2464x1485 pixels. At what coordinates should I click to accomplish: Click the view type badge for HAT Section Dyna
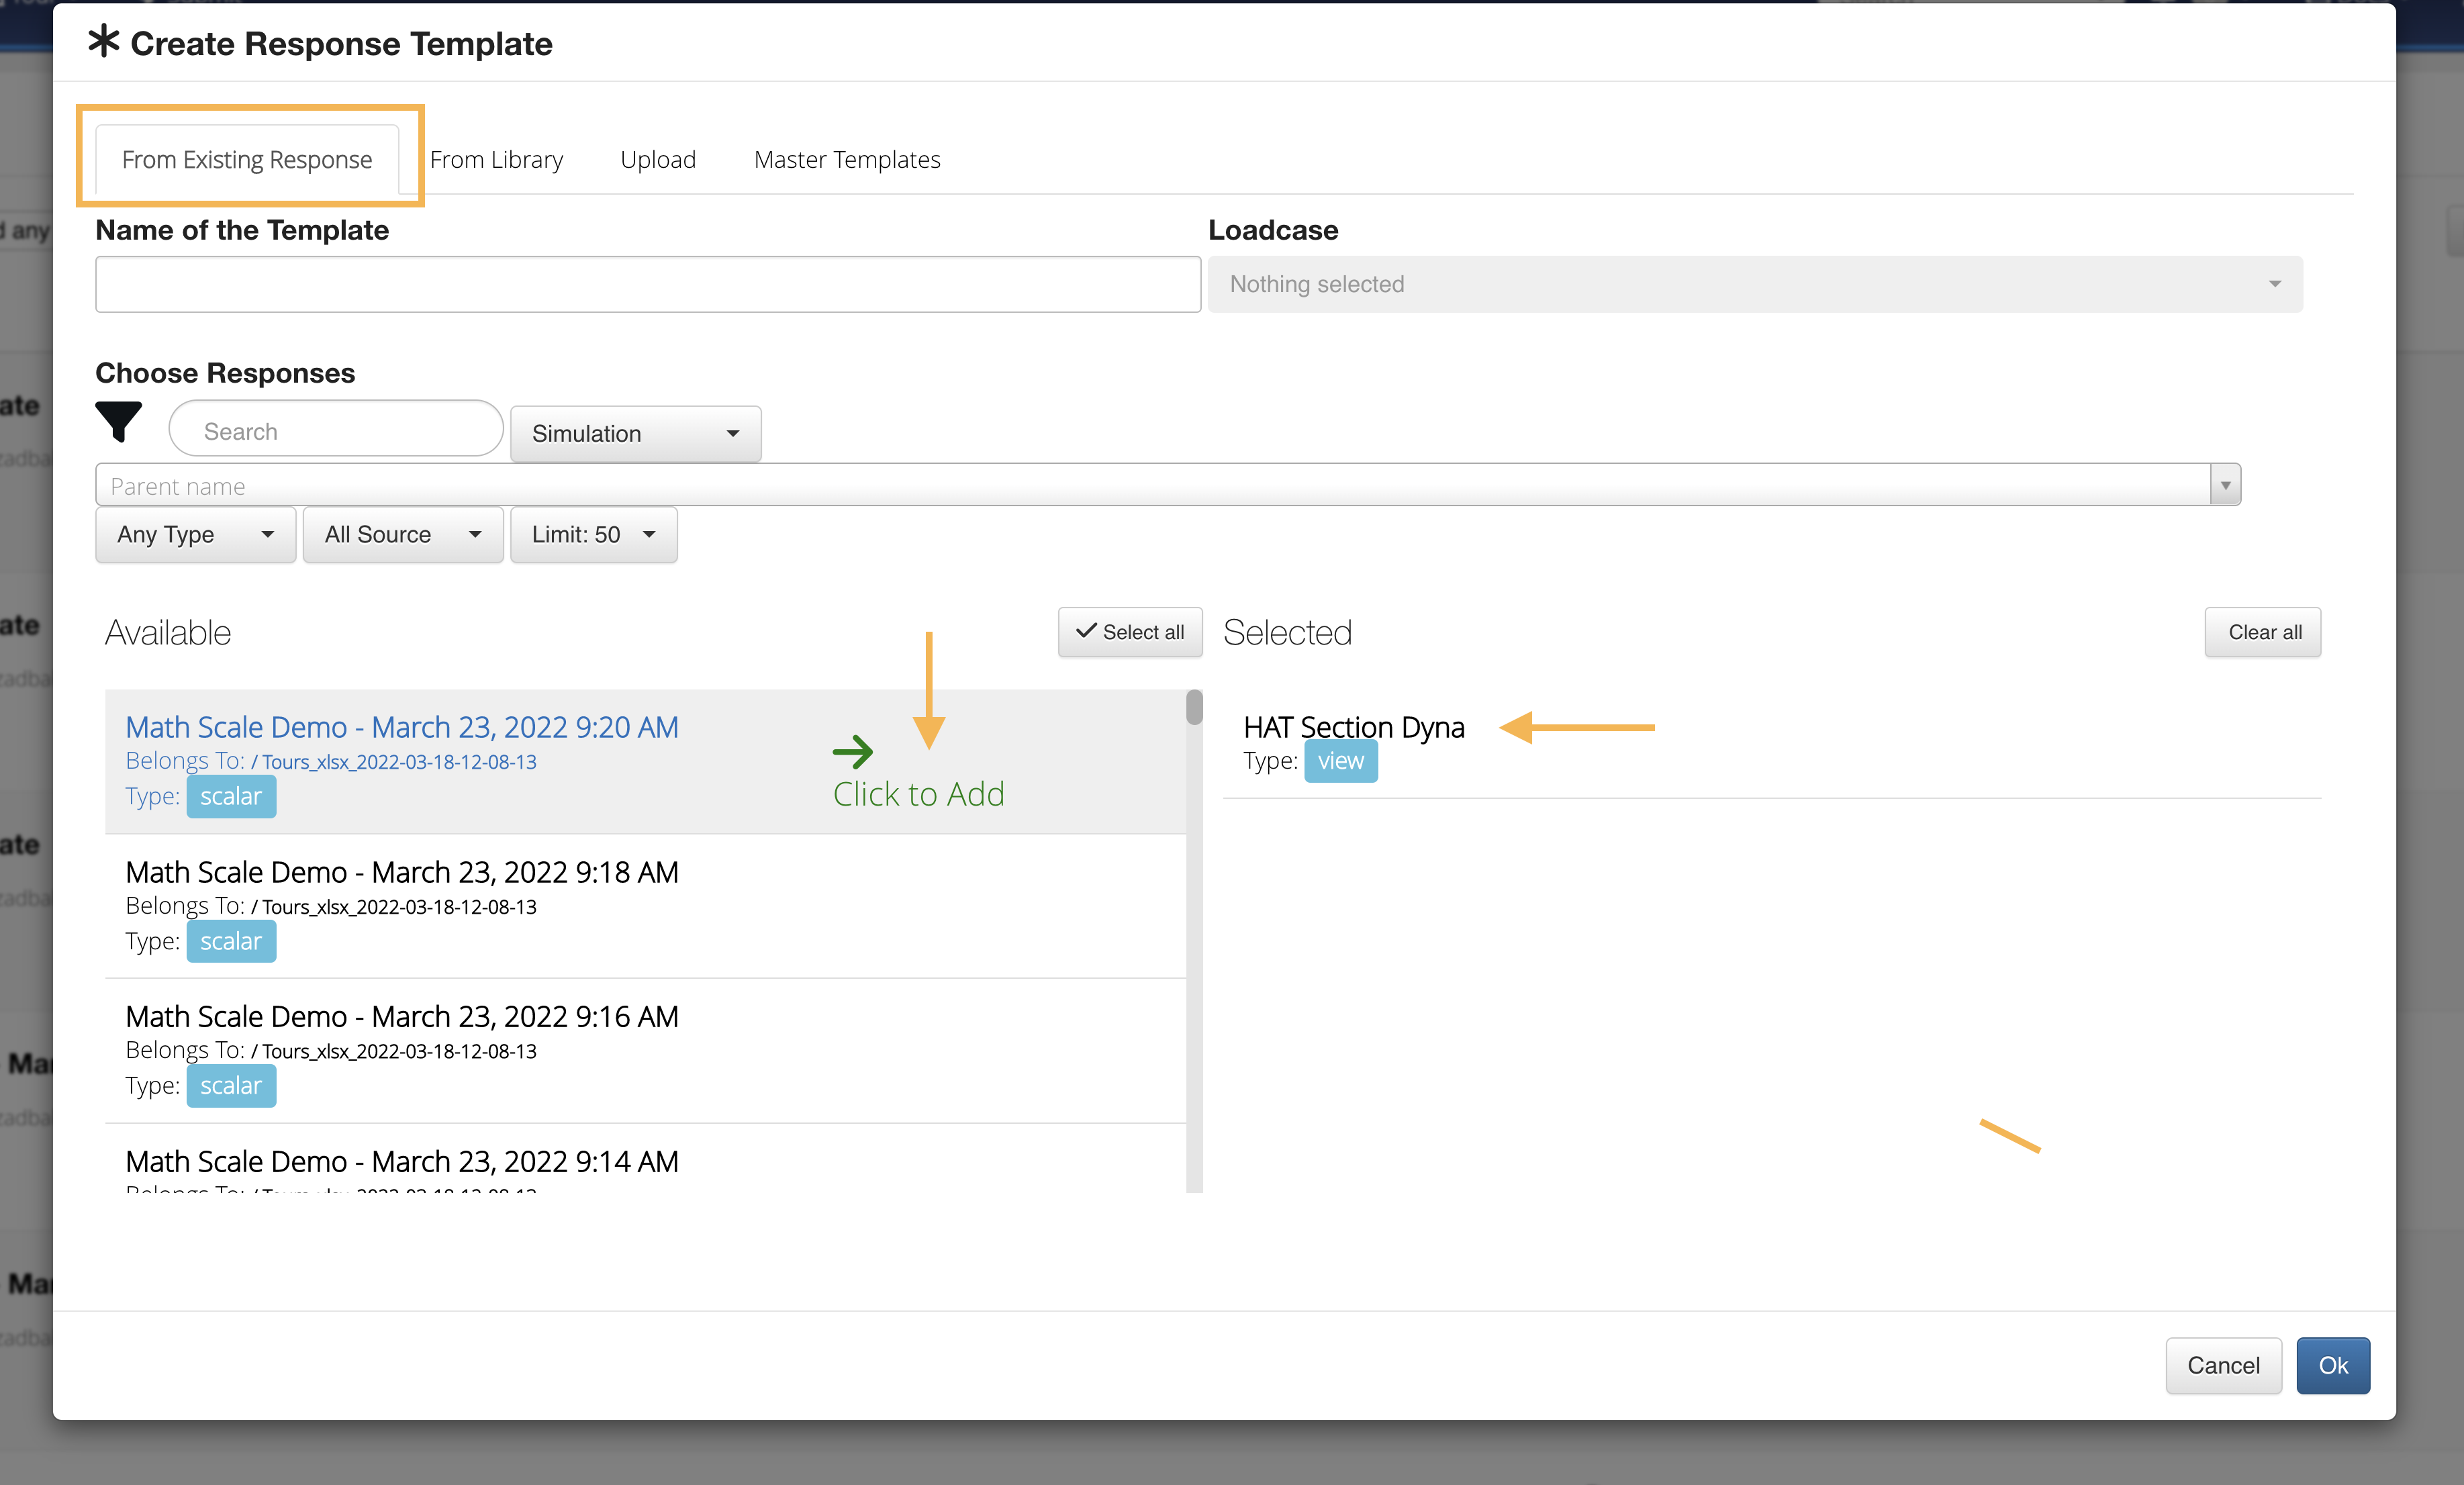(1340, 761)
